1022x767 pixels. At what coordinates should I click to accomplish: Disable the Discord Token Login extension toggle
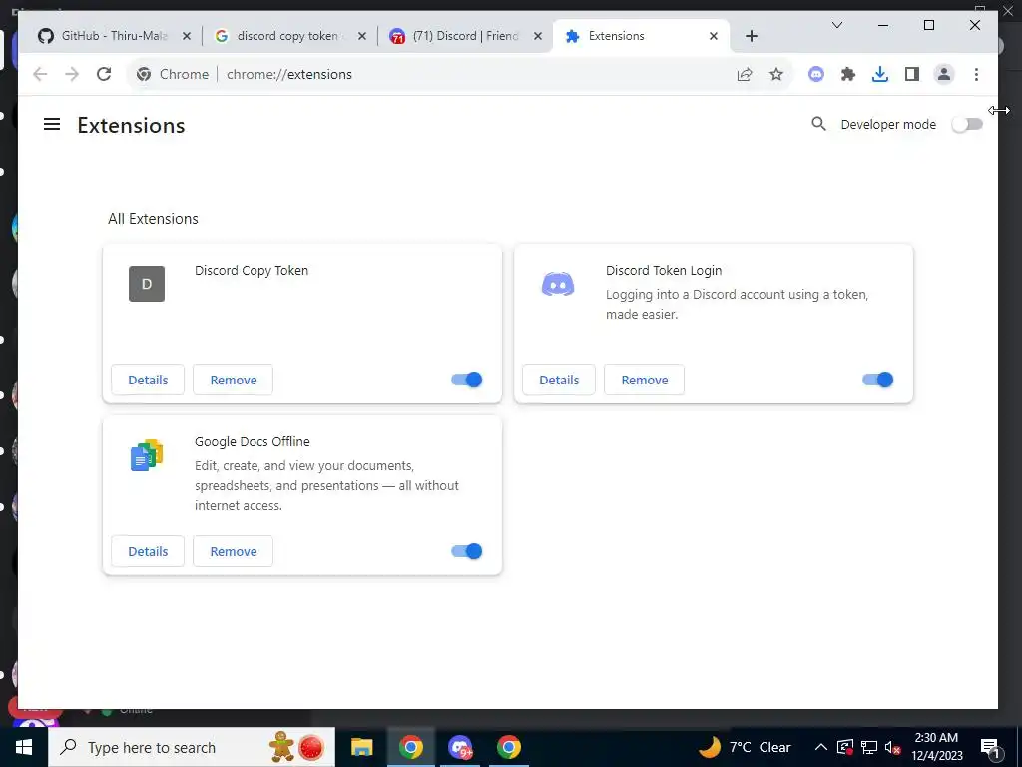point(878,380)
